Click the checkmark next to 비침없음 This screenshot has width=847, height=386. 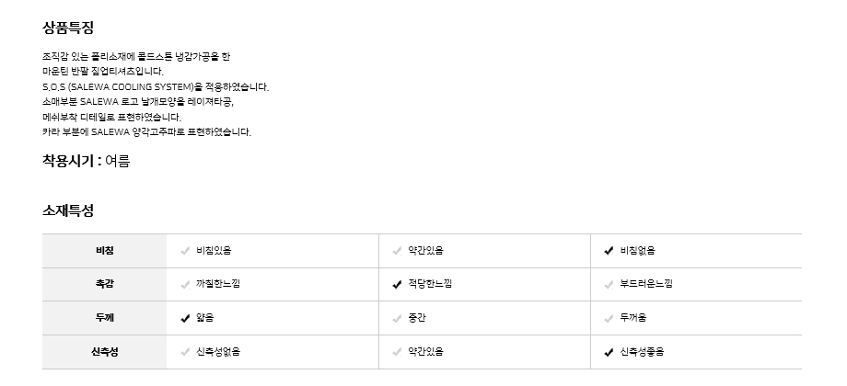tap(609, 251)
